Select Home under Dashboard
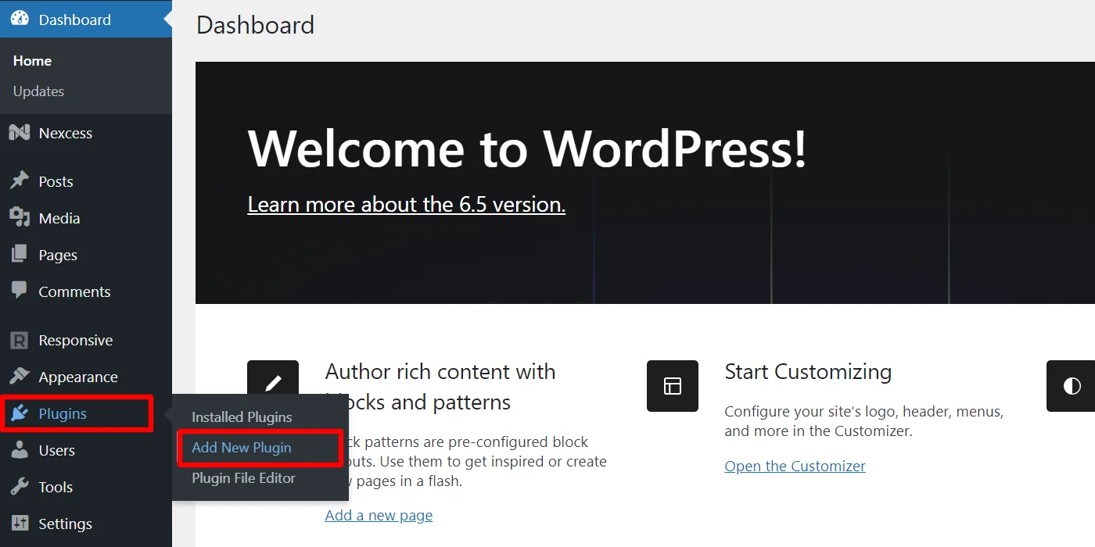1095x547 pixels. point(32,61)
